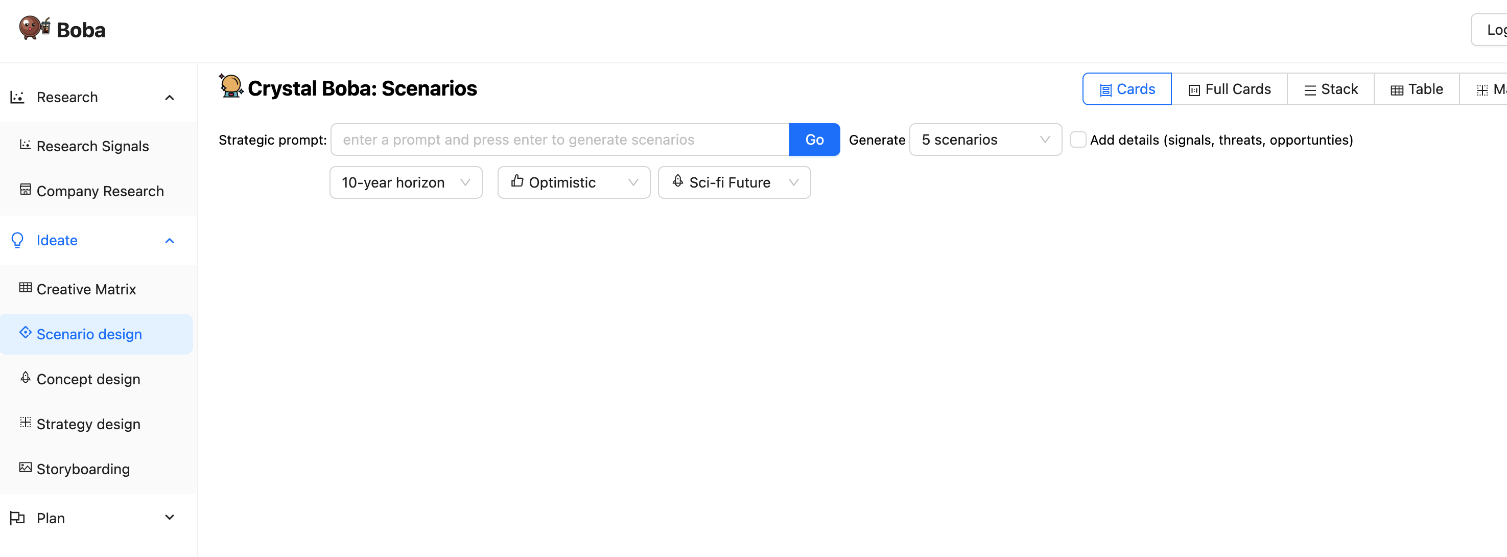Open Strategy design section
The width and height of the screenshot is (1507, 557).
(x=88, y=424)
